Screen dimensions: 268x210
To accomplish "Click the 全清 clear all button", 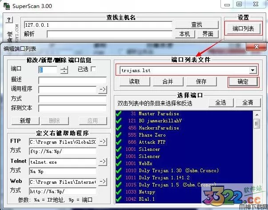I will (x=248, y=103).
